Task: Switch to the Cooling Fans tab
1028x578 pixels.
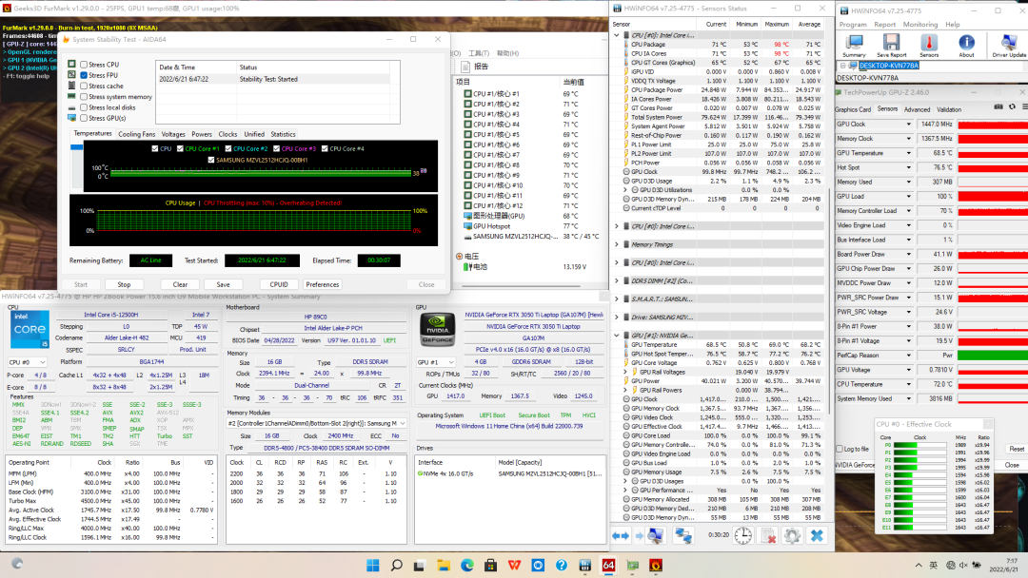Action: [136, 134]
